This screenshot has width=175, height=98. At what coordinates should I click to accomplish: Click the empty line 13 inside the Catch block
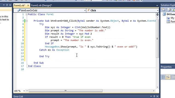[91, 53]
